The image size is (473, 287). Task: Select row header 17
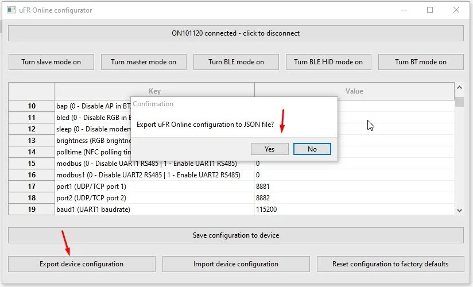(x=32, y=187)
